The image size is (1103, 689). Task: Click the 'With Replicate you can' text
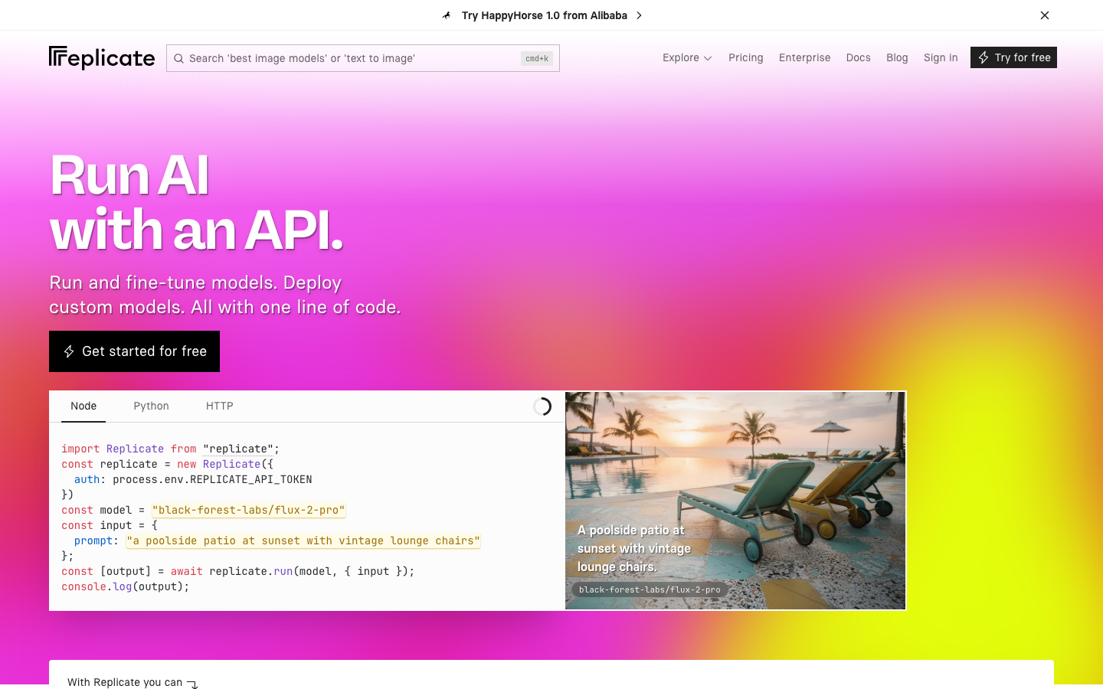click(125, 682)
